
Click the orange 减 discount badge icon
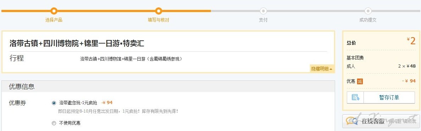click(x=360, y=81)
